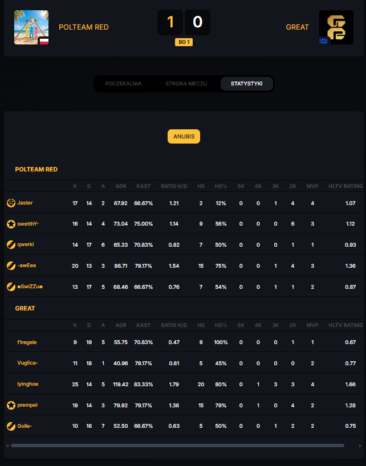366x466 pixels.
Task: Open qwerki player profile
Action: coord(26,244)
